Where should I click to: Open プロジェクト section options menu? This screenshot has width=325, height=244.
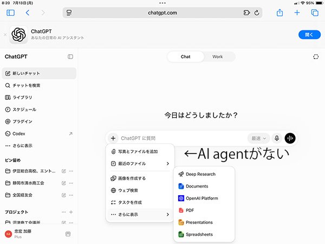click(64, 212)
